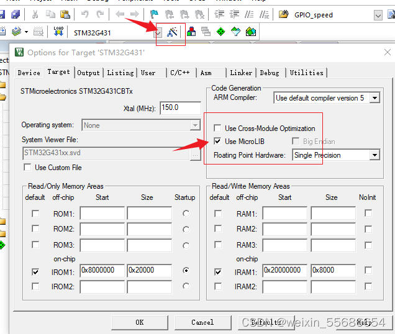395x334 pixels.
Task: Click the Cut scissors icon
Action: pyautogui.click(x=35, y=14)
